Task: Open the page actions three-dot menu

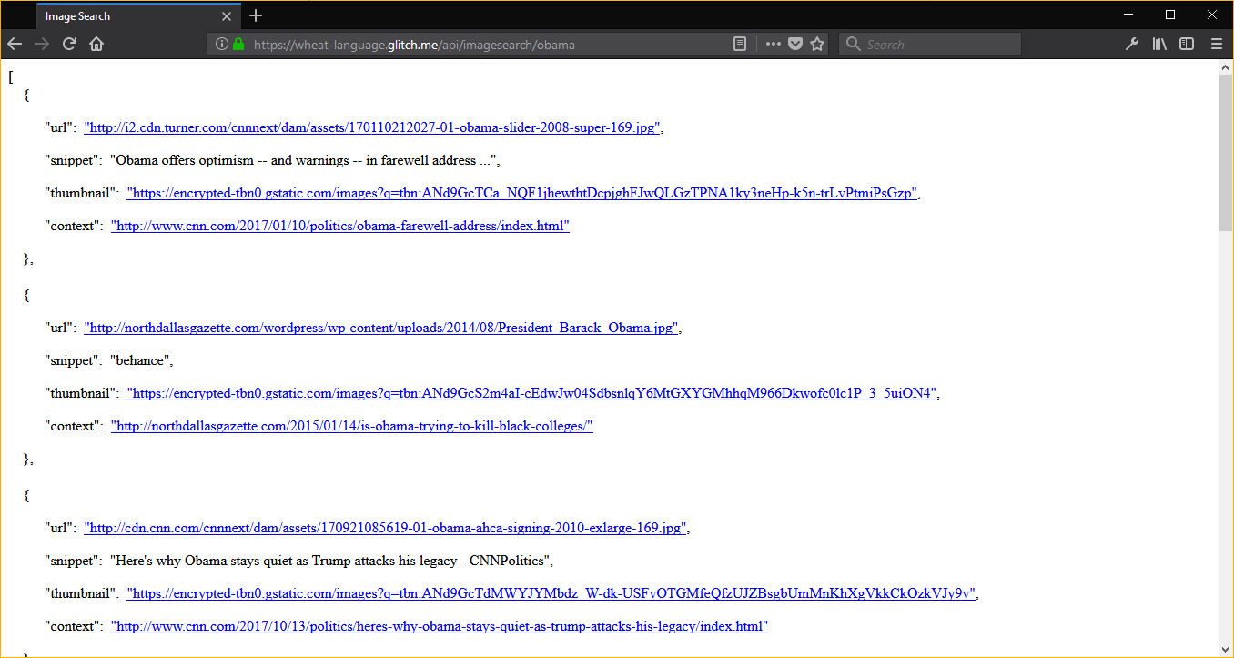Action: point(773,44)
